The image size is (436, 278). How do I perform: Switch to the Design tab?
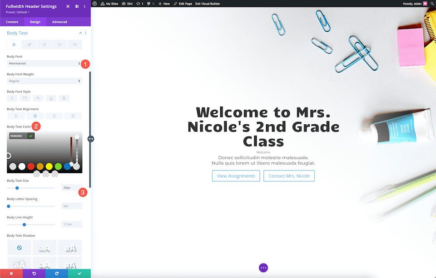pyautogui.click(x=35, y=22)
